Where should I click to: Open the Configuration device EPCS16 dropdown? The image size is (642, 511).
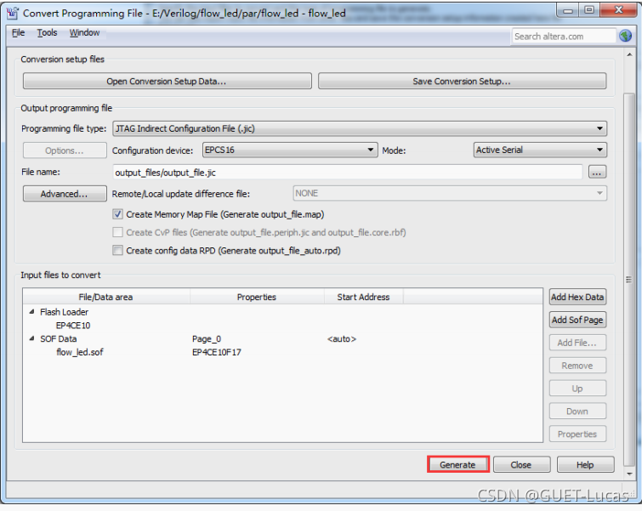click(x=290, y=150)
